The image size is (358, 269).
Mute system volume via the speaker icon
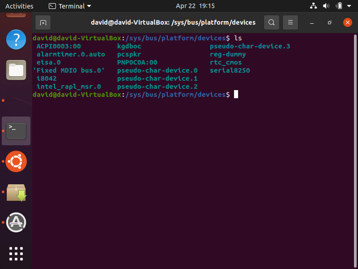coord(326,6)
